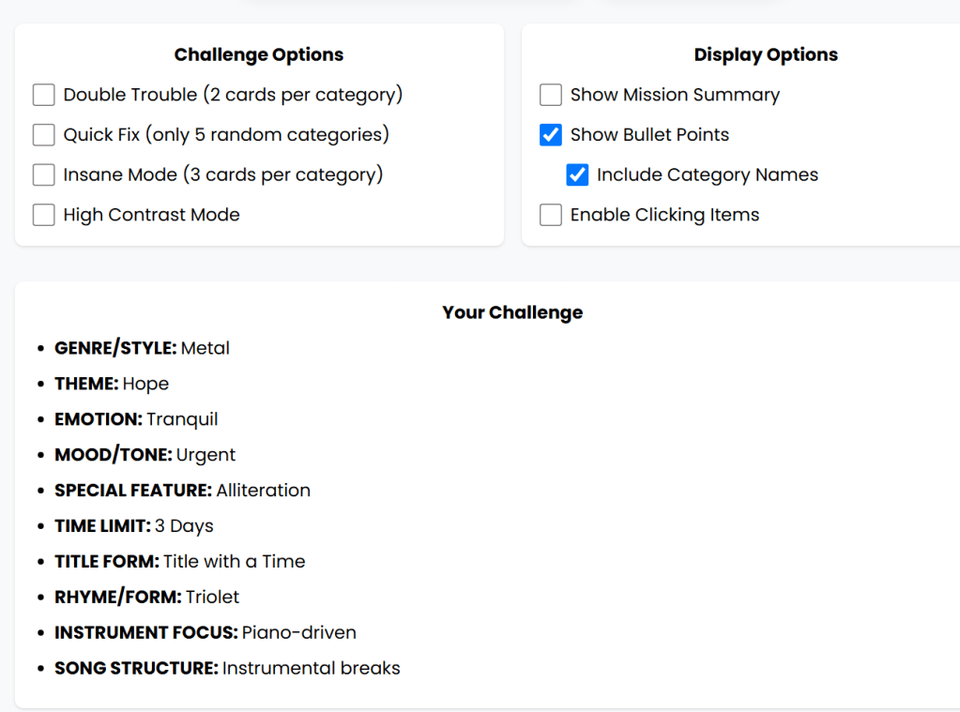Turn on Insane Mode checkbox
The width and height of the screenshot is (960, 712).
44,174
